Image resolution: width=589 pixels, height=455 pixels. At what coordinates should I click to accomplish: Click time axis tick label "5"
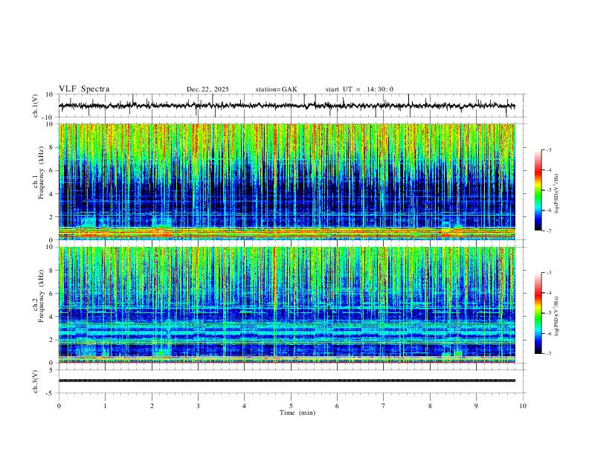click(x=291, y=406)
